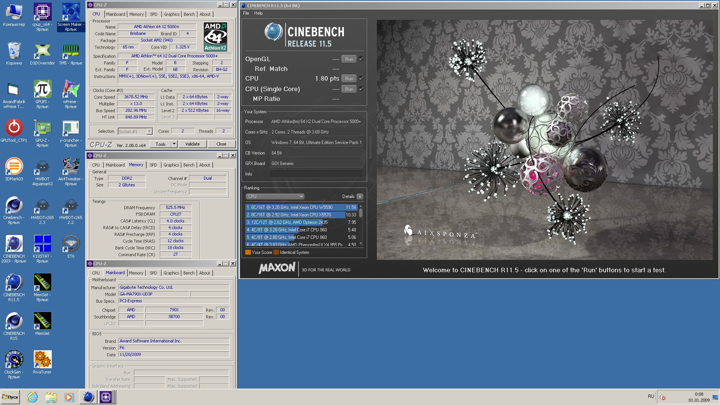Click the CPU-Z Validate button

pyautogui.click(x=192, y=144)
